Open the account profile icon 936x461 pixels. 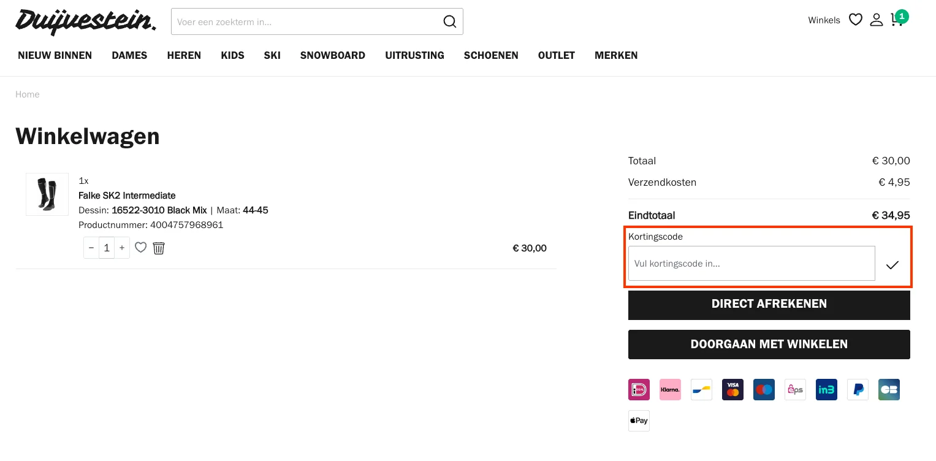877,20
